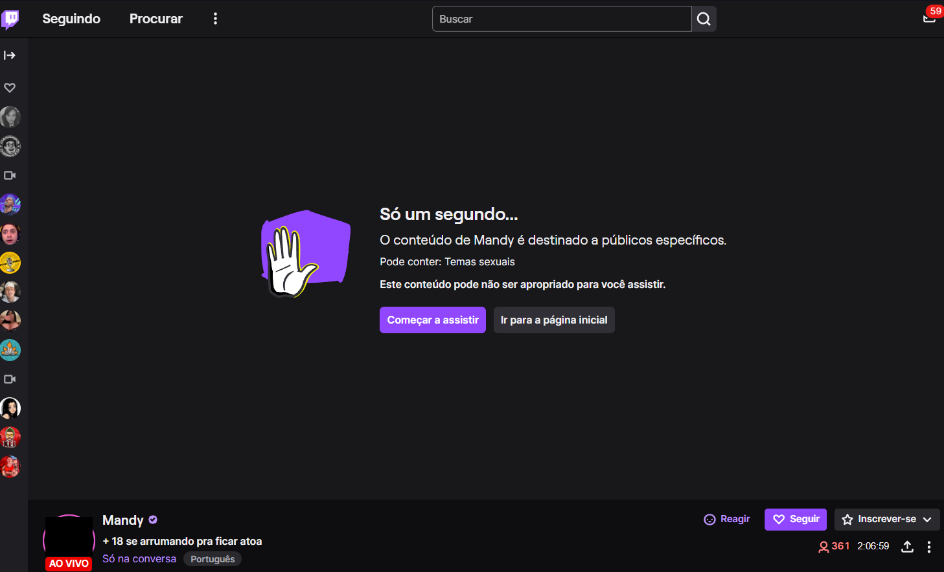Expand the left sidebar with arrow icon
944x572 pixels.
(10, 55)
